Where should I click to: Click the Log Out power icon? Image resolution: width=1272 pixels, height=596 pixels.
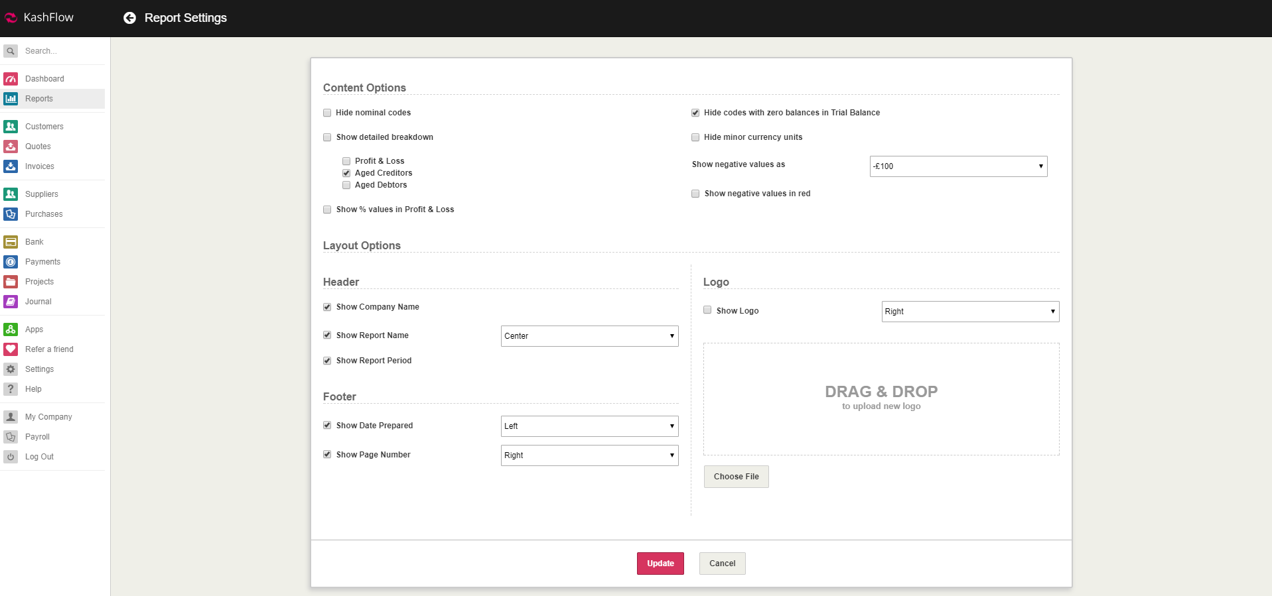coord(11,457)
